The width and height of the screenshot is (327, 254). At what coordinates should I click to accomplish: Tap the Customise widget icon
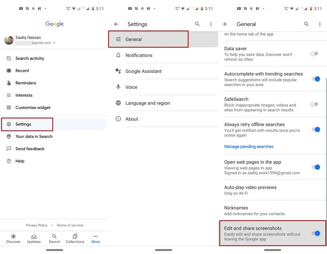[x=9, y=107]
